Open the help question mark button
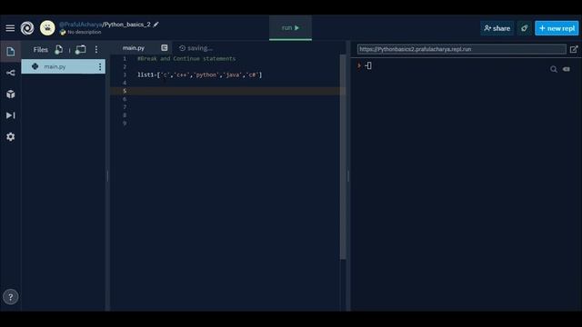Viewport: 582px width, 327px height. (10, 297)
